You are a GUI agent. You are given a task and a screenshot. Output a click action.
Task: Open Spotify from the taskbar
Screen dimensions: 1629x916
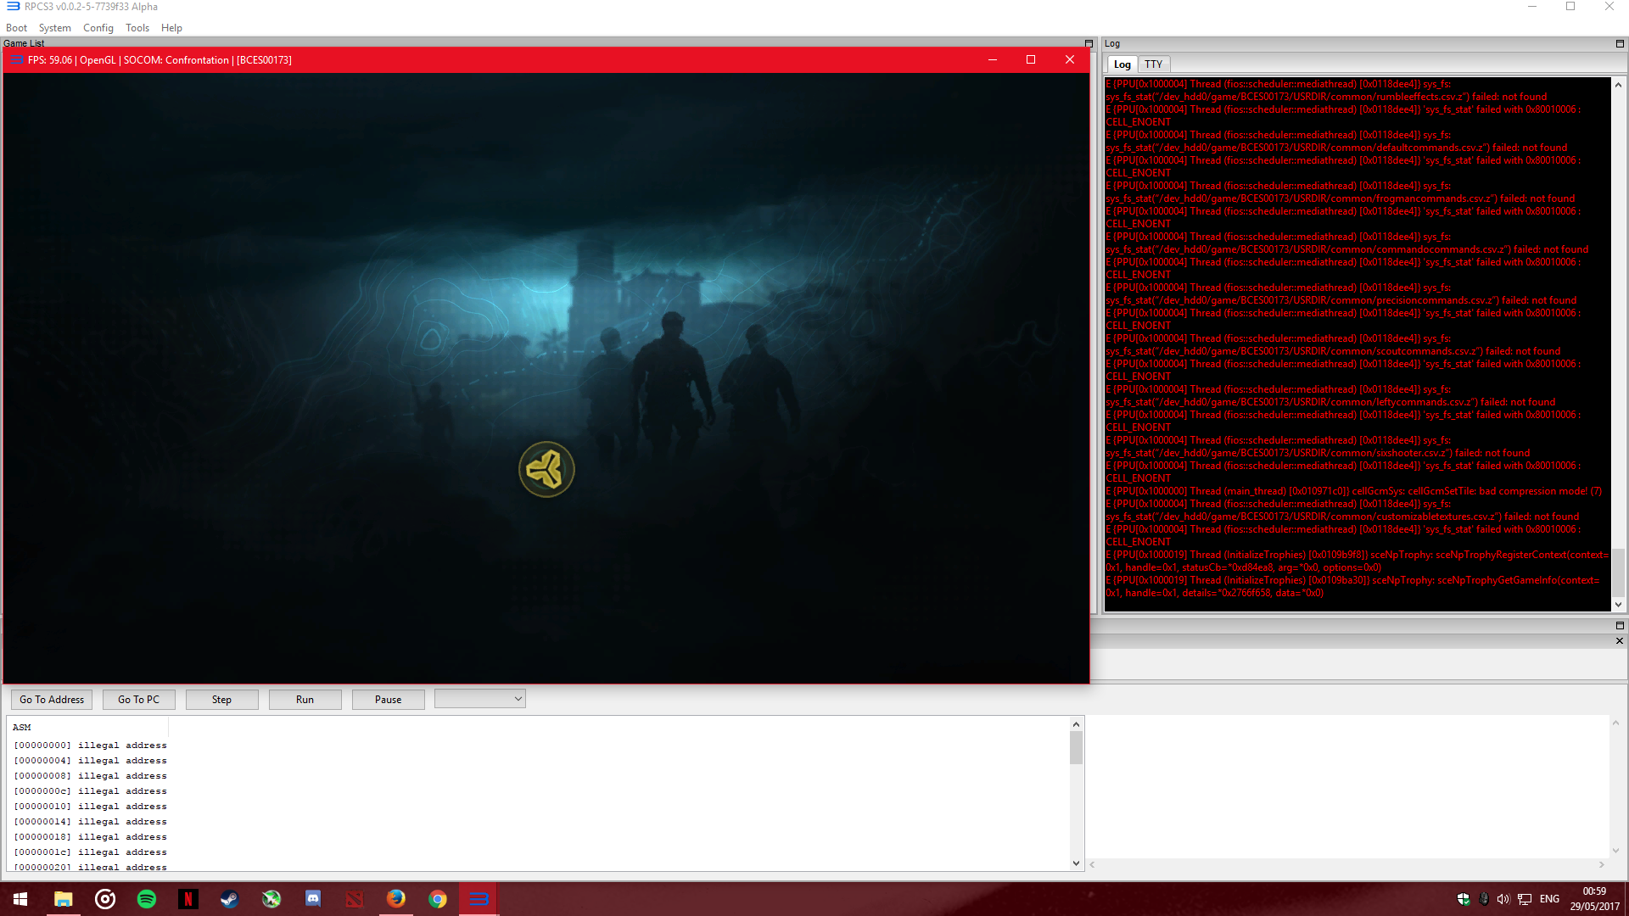pos(147,899)
